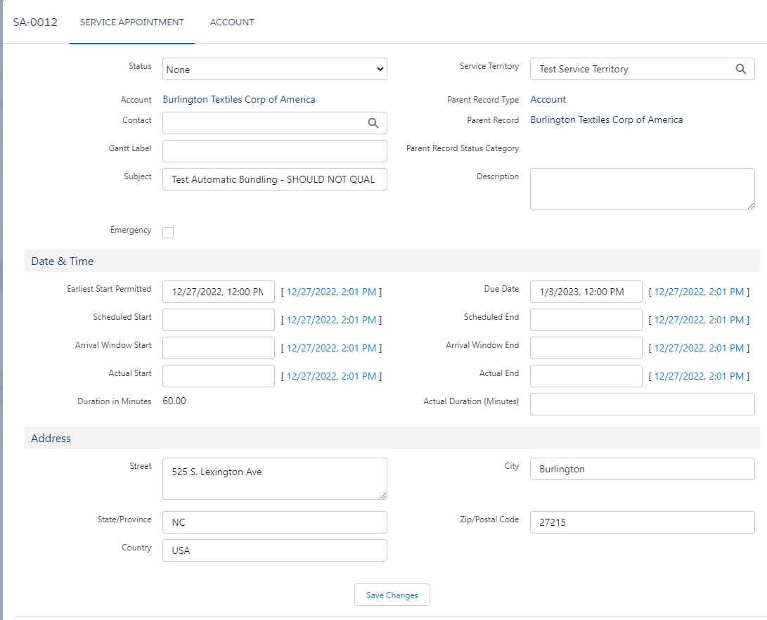Open the Contact lookup search icon
Viewport: 767px width, 620px height.
coord(373,122)
